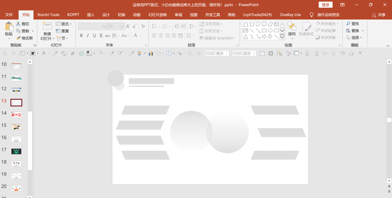Click the account icon beside 共享
The height and width of the screenshot is (198, 392).
coord(374,15)
